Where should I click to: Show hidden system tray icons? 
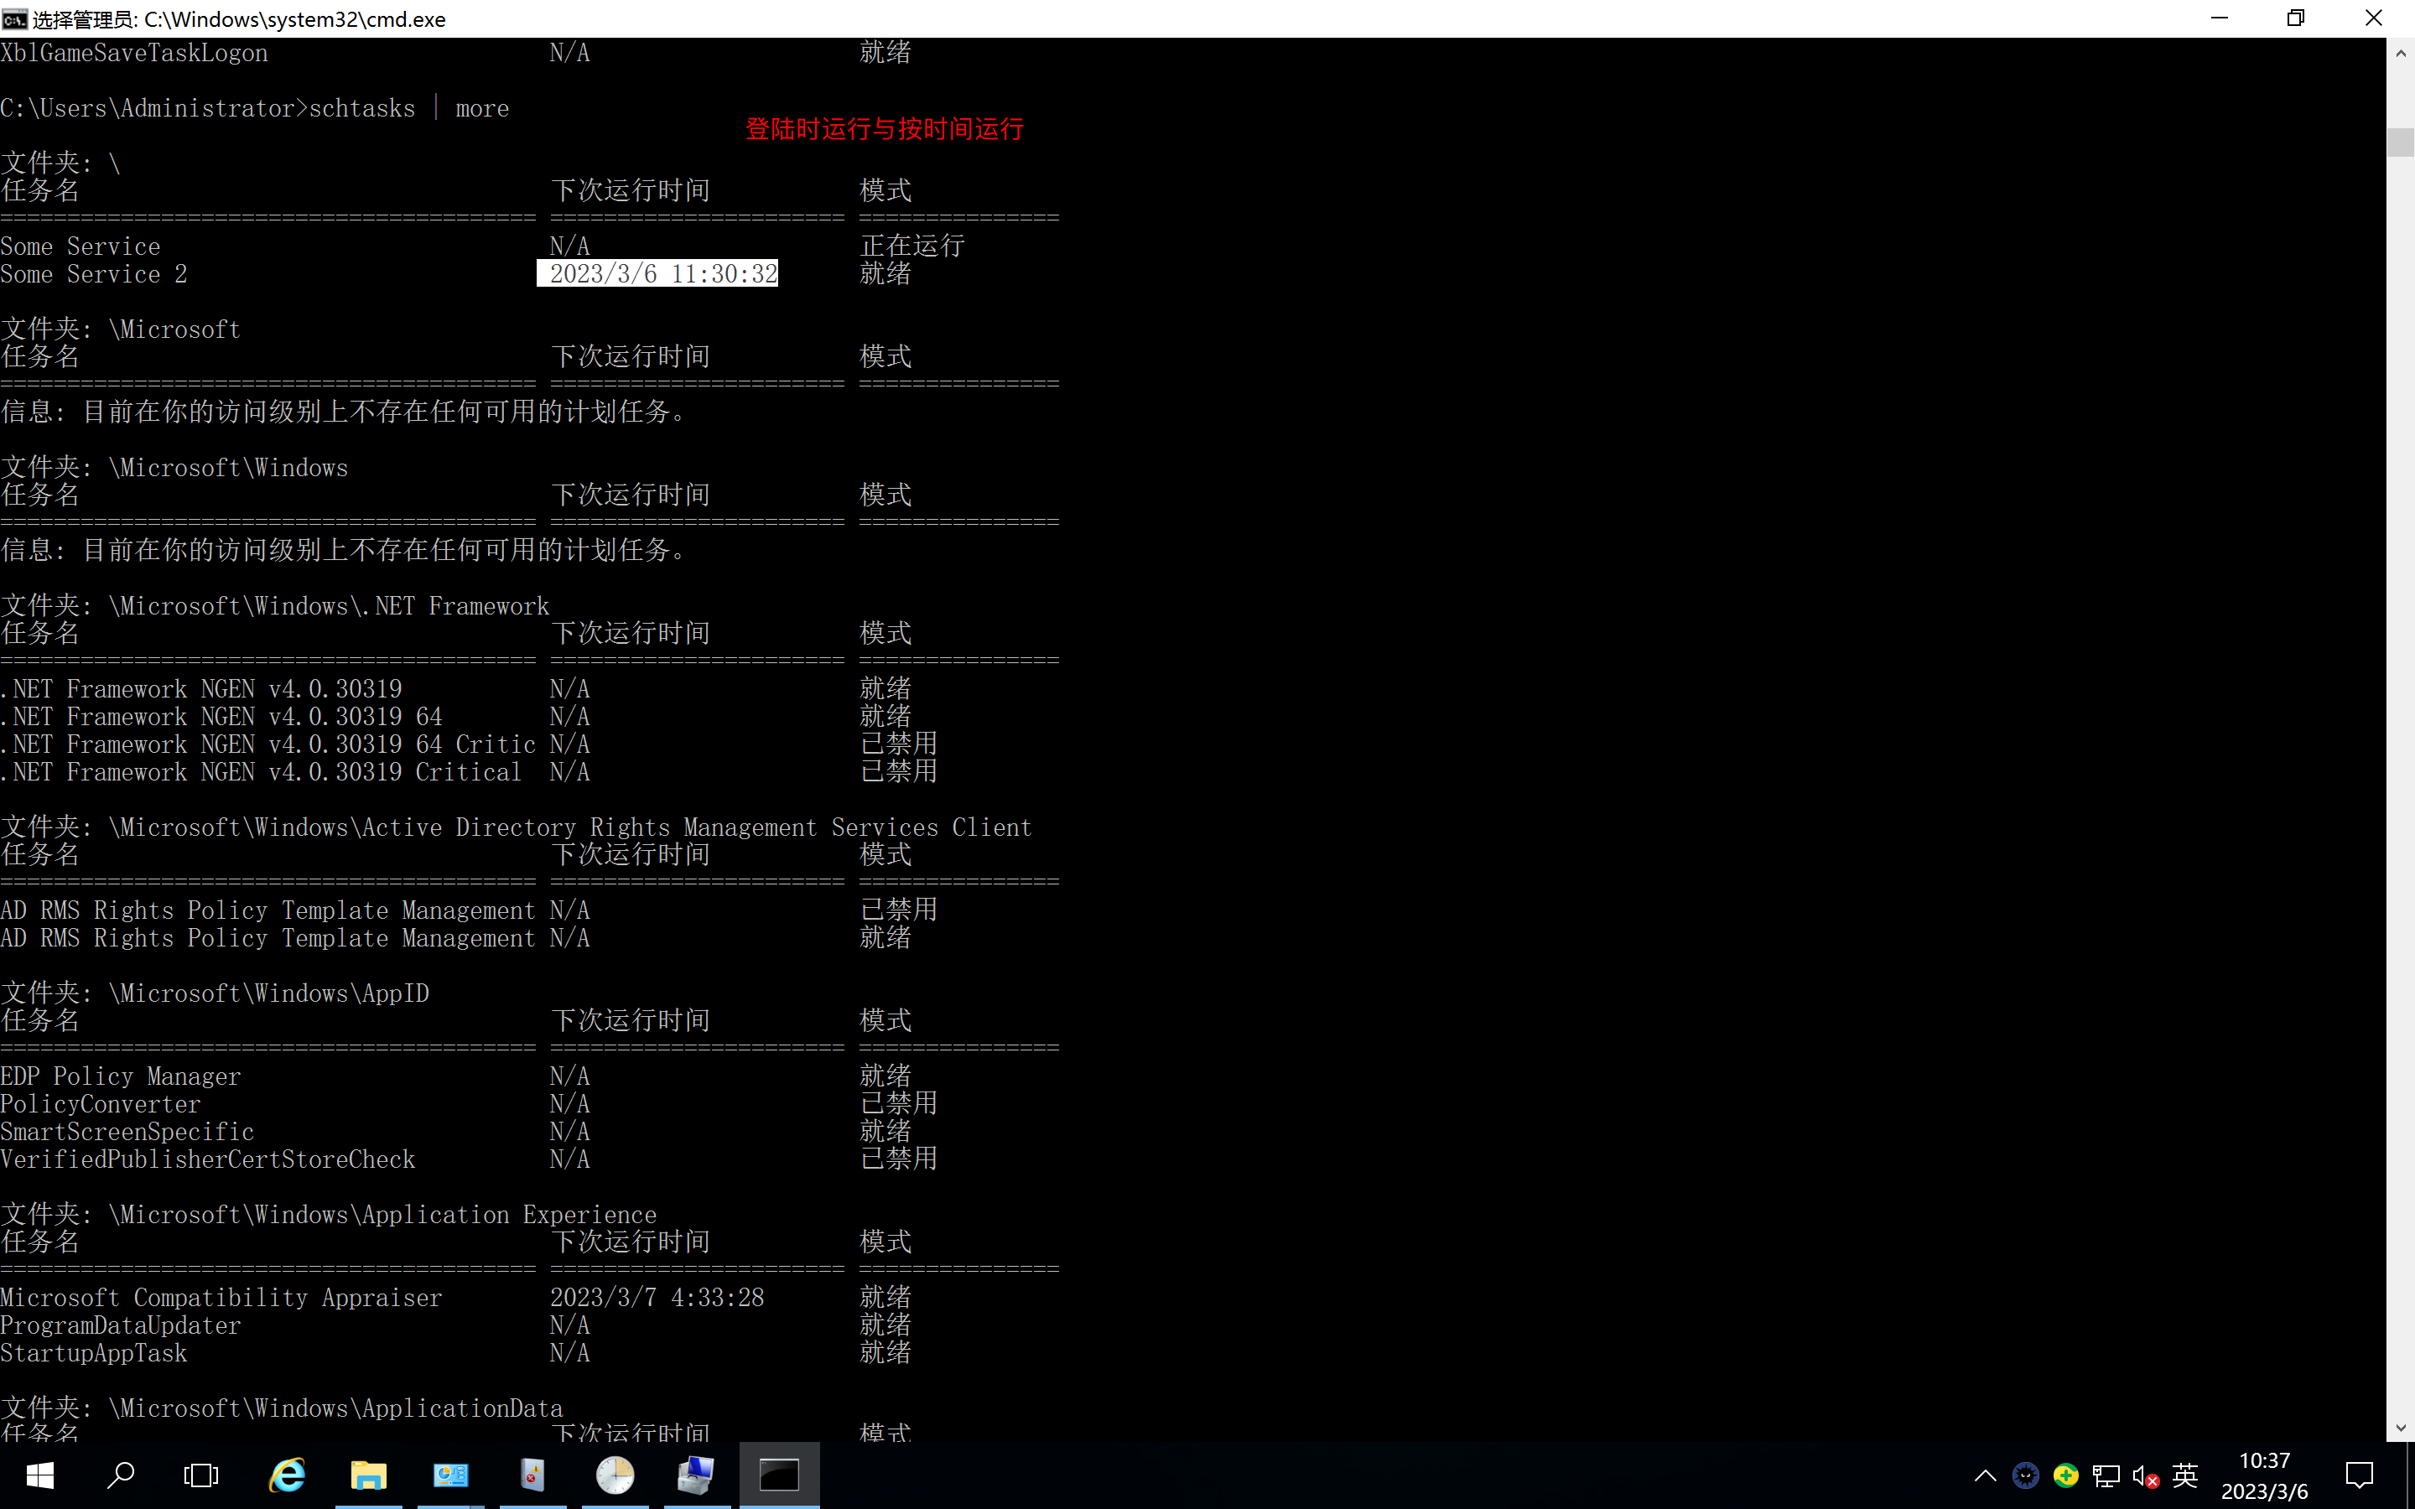(1985, 1475)
